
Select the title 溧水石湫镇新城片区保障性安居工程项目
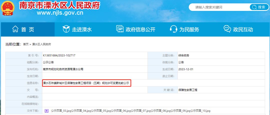click(67, 83)
